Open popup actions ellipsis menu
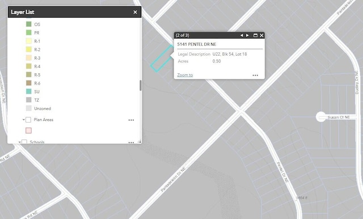Image resolution: width=363 pixels, height=219 pixels. pos(255,75)
